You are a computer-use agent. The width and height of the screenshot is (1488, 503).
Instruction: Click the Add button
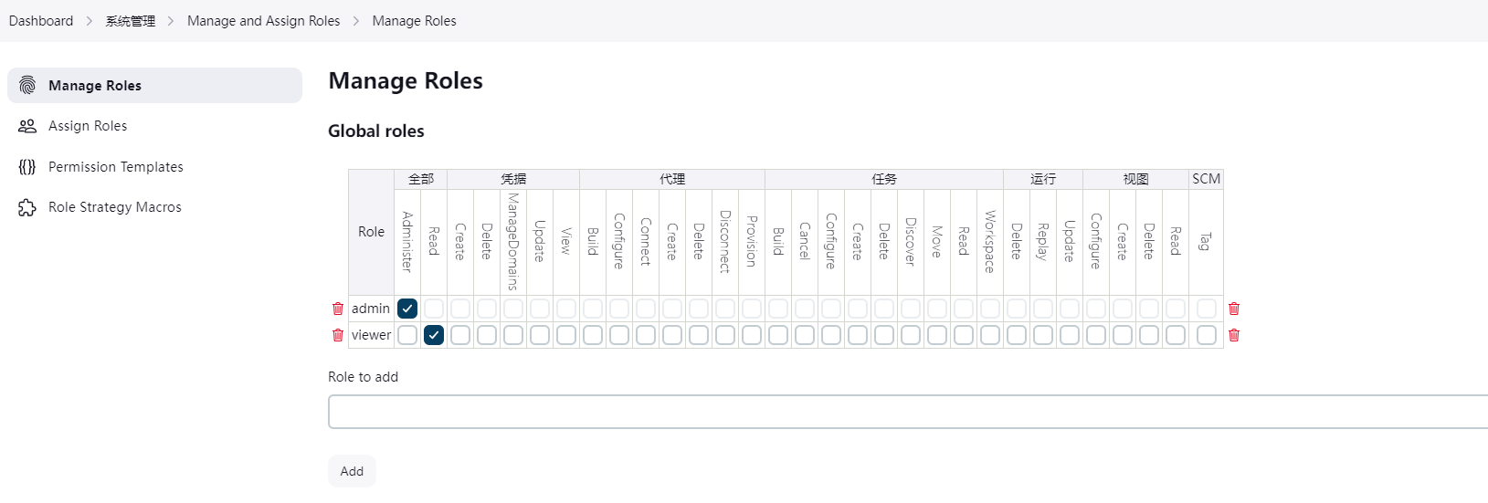point(352,471)
